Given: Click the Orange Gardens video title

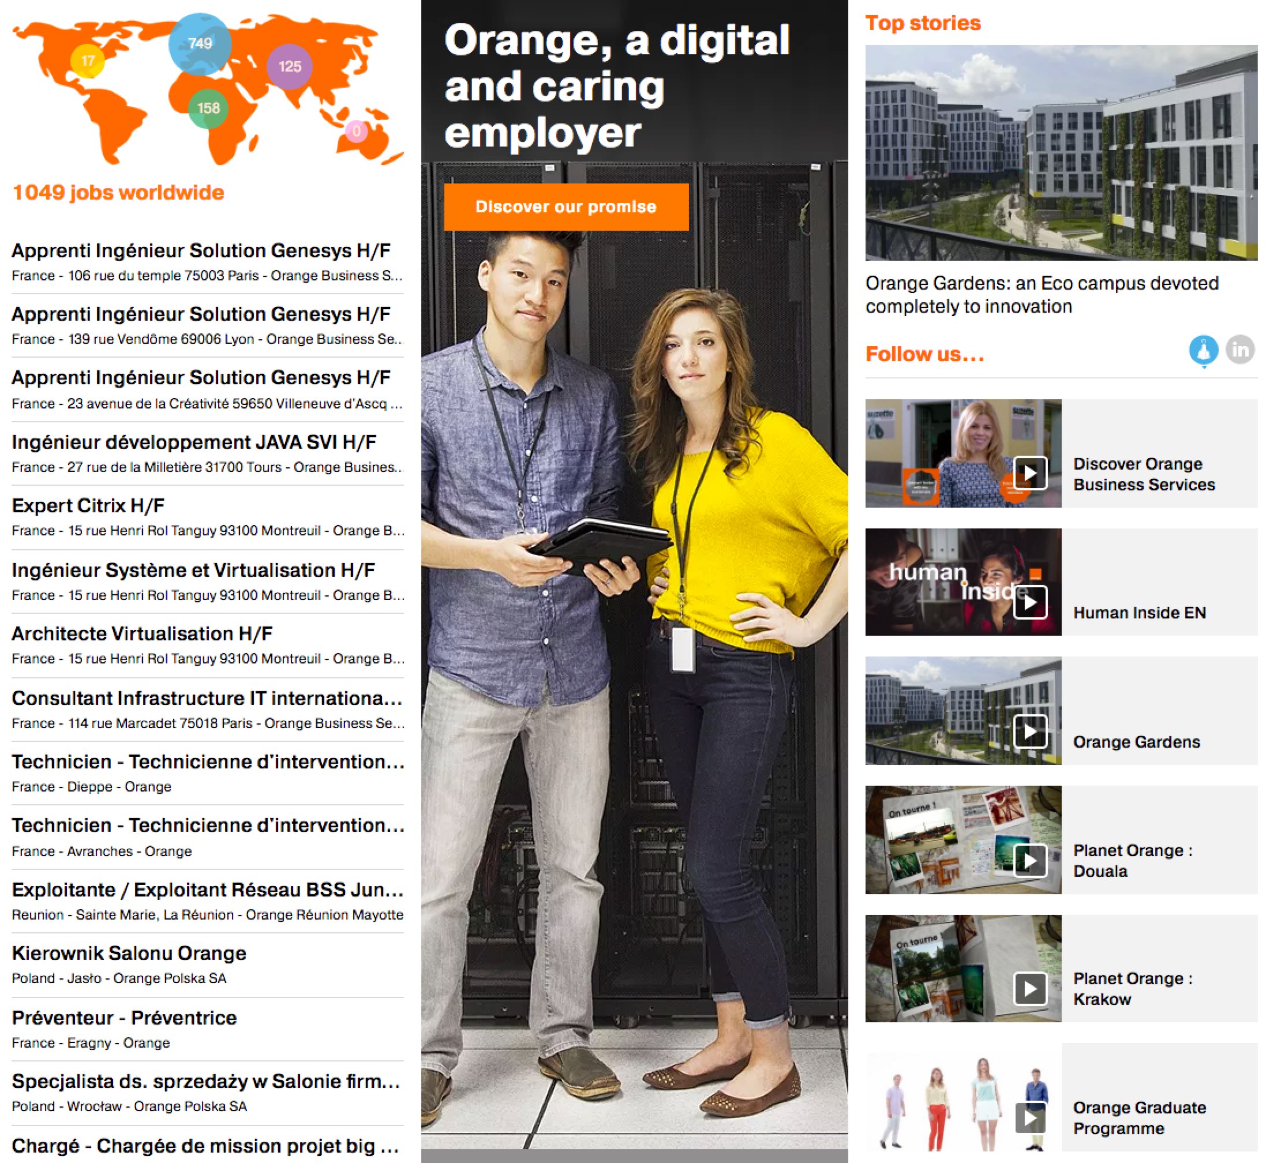Looking at the screenshot, I should click(1136, 742).
